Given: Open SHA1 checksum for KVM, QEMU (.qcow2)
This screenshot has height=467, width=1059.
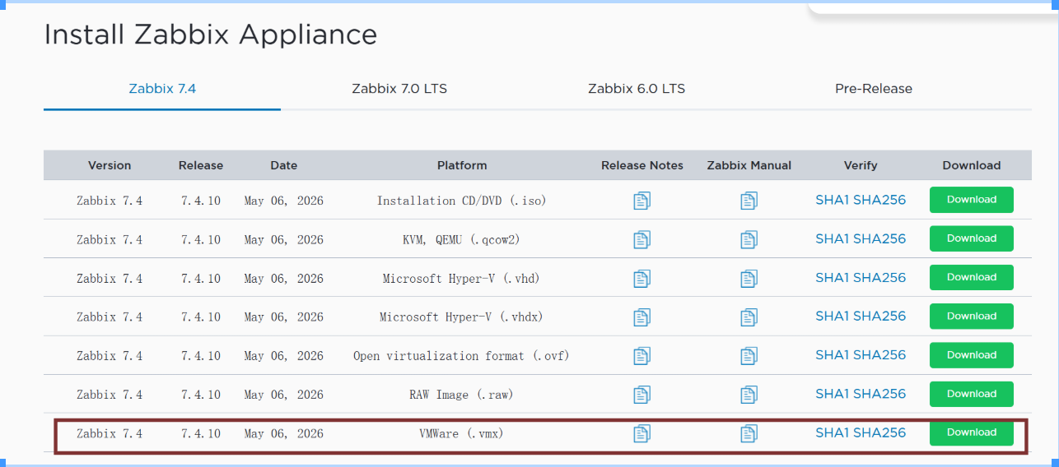Looking at the screenshot, I should (x=833, y=238).
